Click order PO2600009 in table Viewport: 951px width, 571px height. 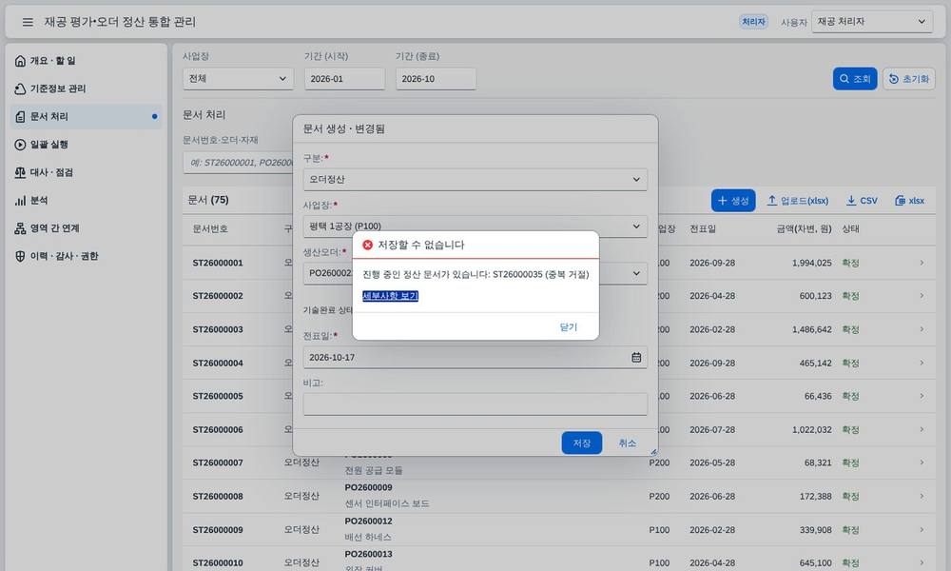click(x=368, y=487)
